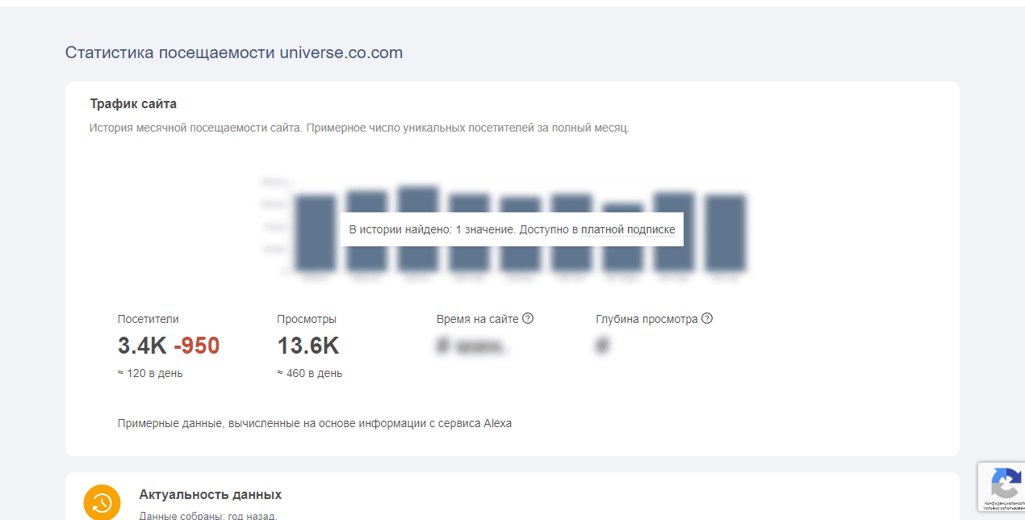1025x520 pixels.
Task: Click the red -950 visitor change
Action: 196,346
